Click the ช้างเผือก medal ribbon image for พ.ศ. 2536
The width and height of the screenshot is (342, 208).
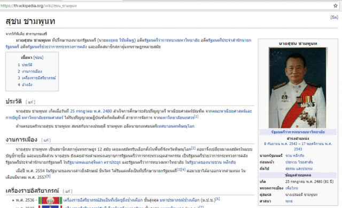[x=50, y=201]
